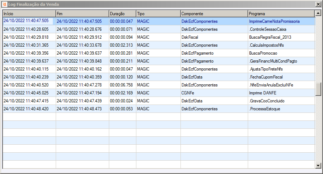323x174 pixels.
Task: Select the BuscaPromocao program row
Action: [x=159, y=53]
